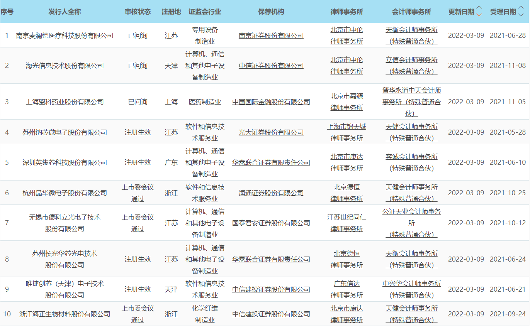Viewport: 530px width, 326px height.
Task: Click 已问询 status for 上海盟科药业
Action: coord(138,102)
